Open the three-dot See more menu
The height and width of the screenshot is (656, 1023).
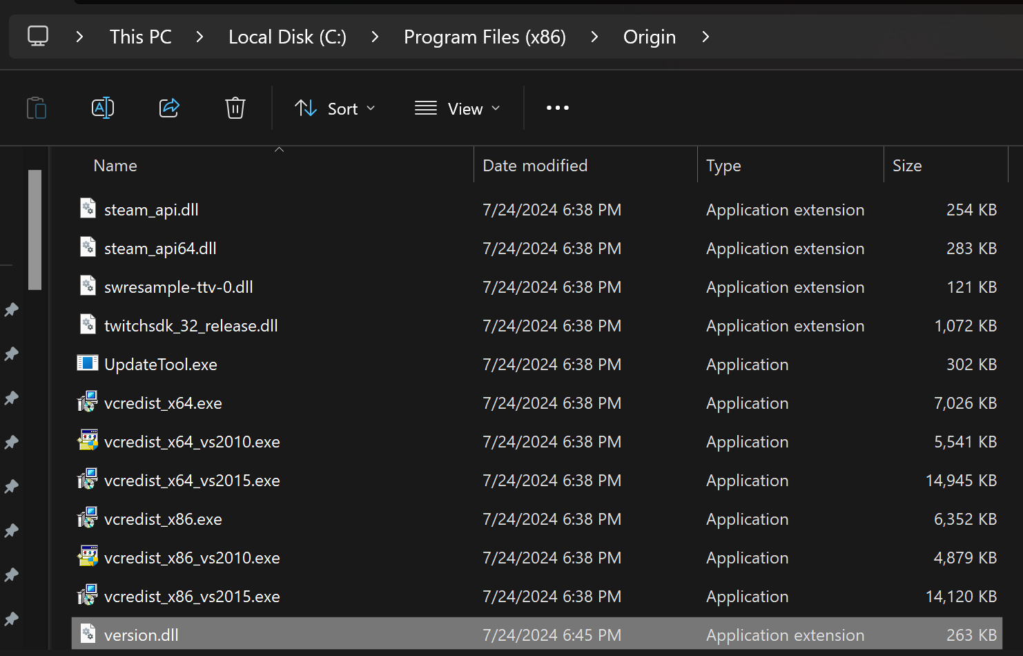(x=558, y=108)
